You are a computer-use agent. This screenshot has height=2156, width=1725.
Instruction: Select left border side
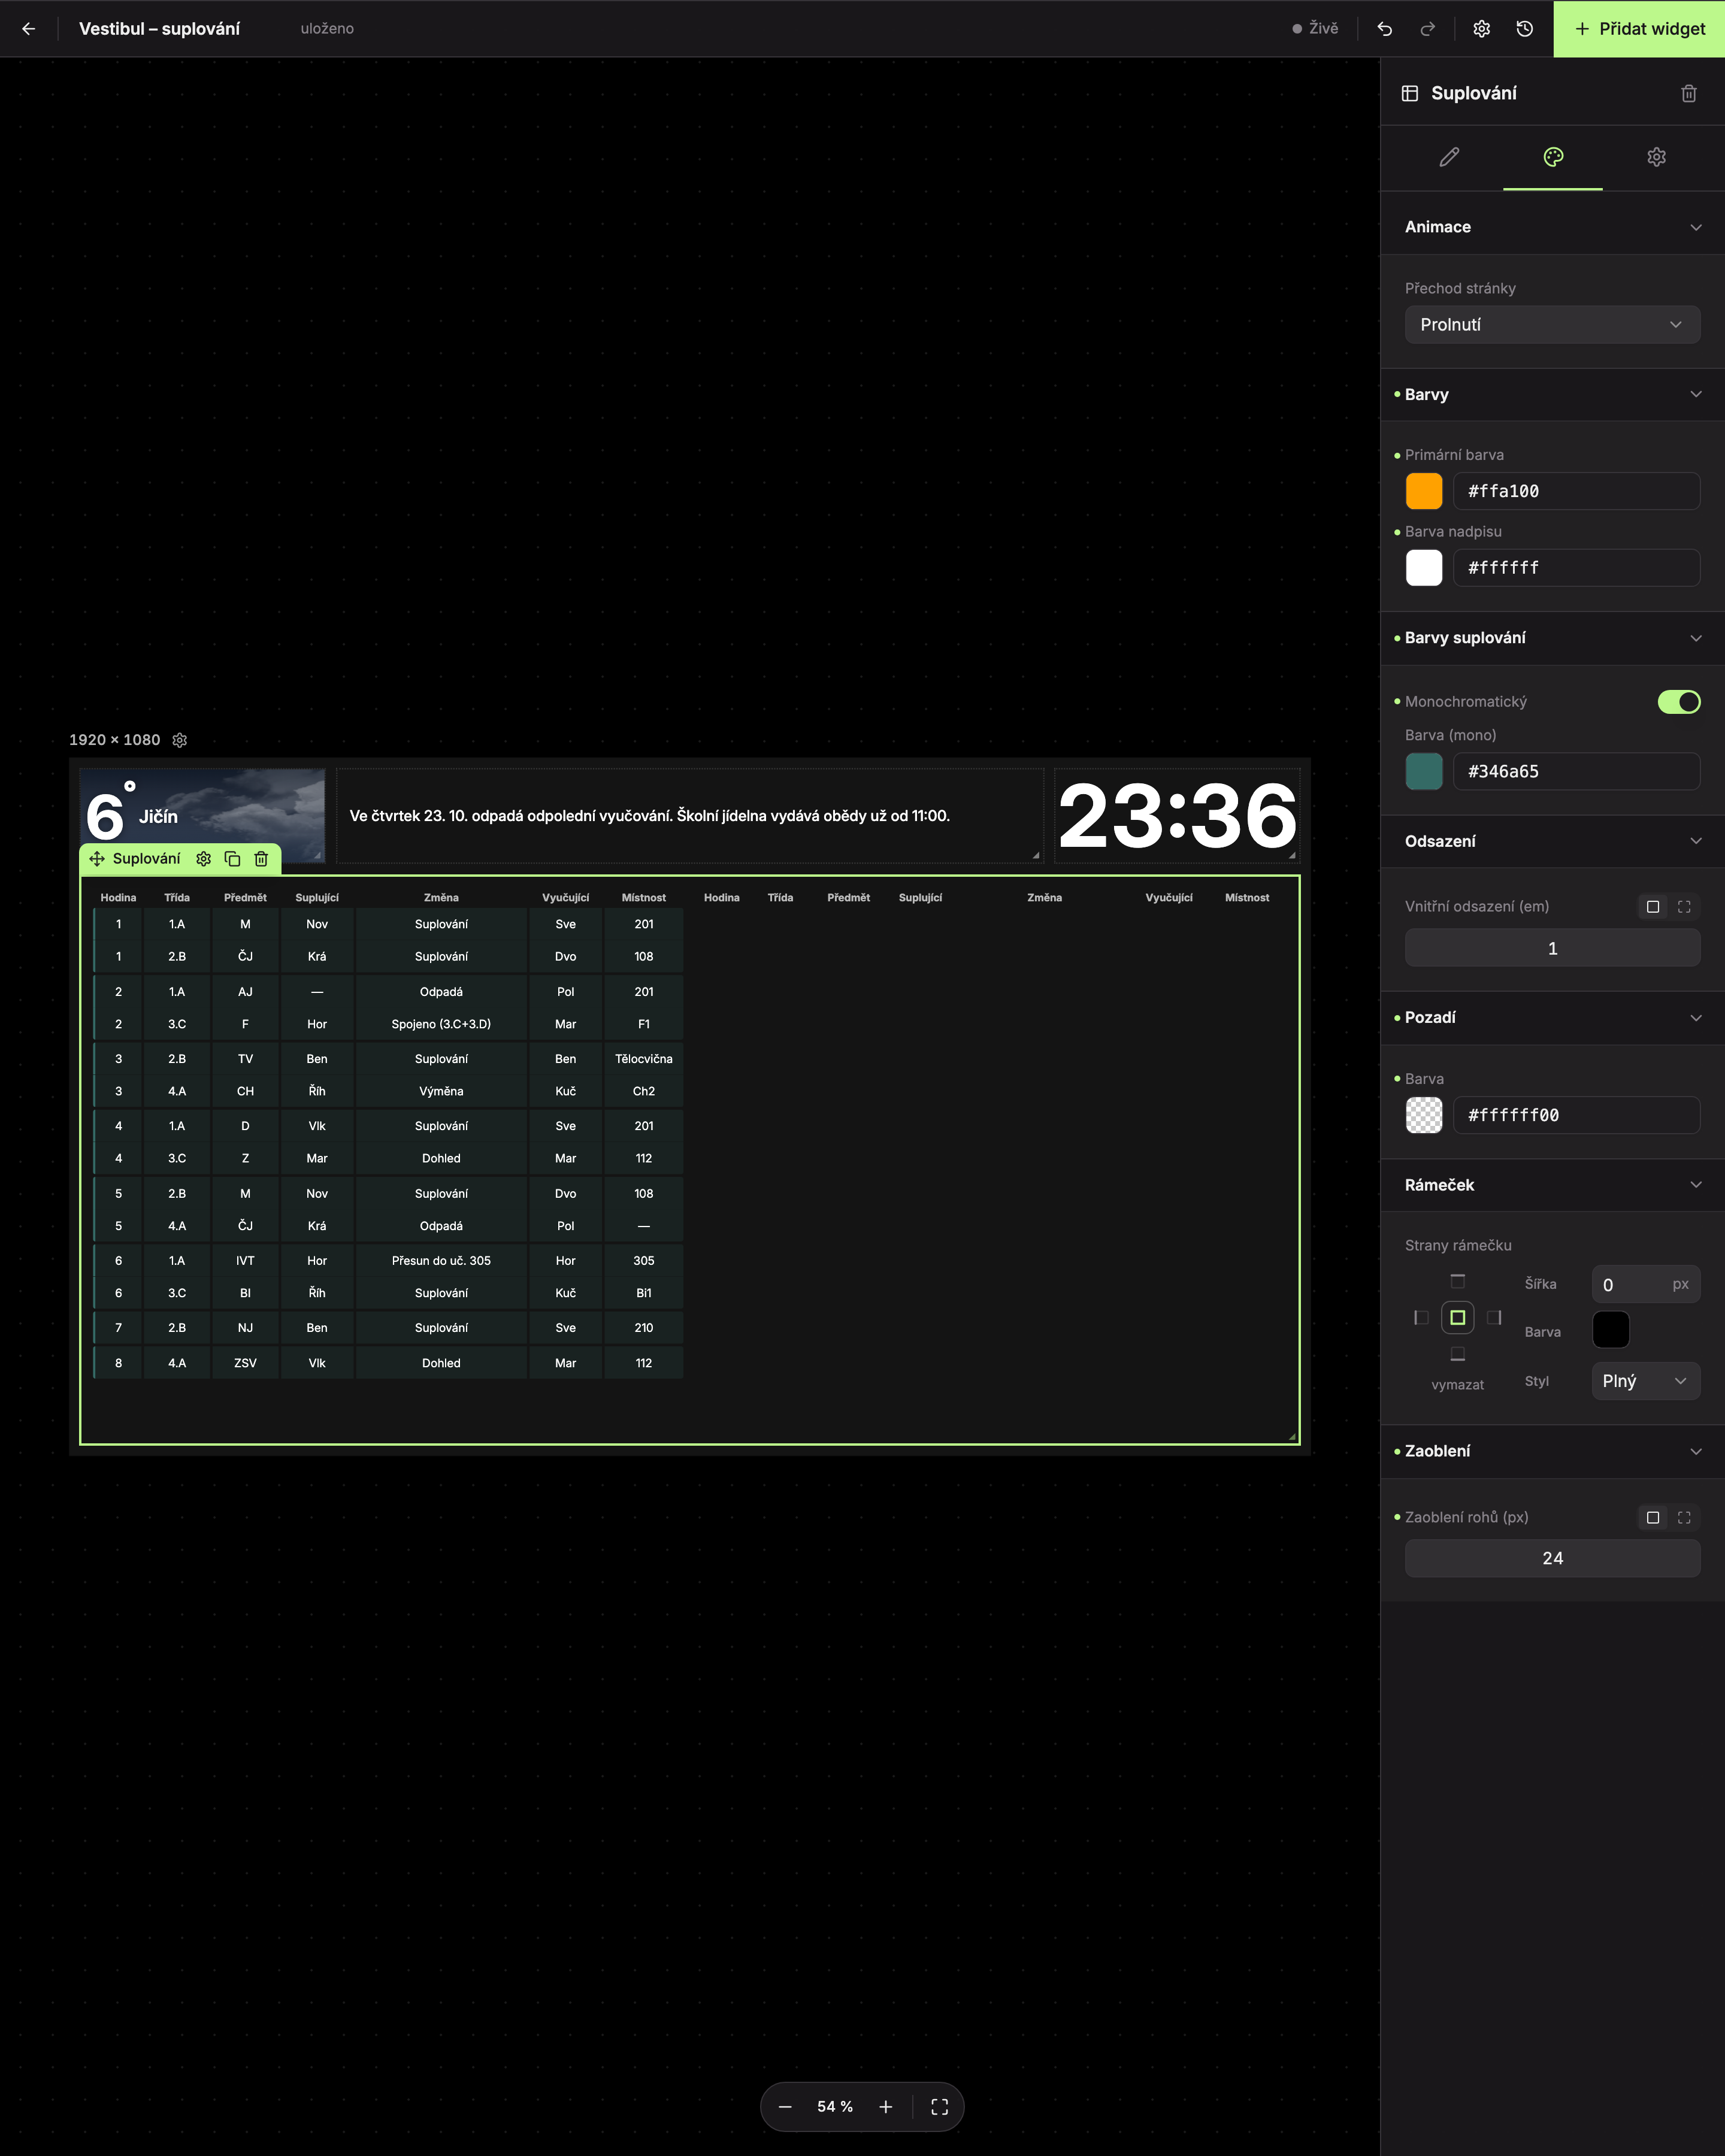point(1421,1317)
